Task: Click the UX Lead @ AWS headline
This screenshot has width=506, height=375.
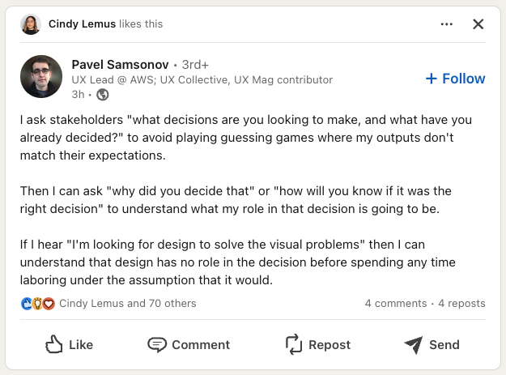Action: pyautogui.click(x=202, y=79)
